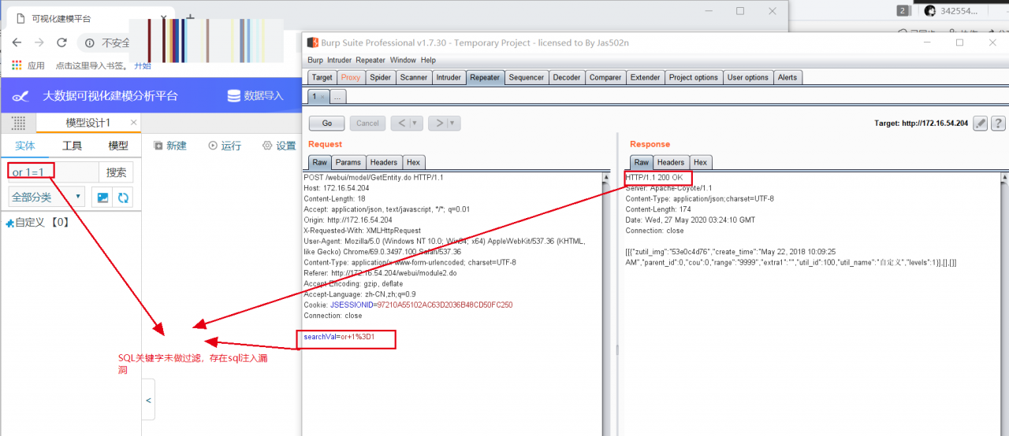Click the image view icon button

pos(102,198)
